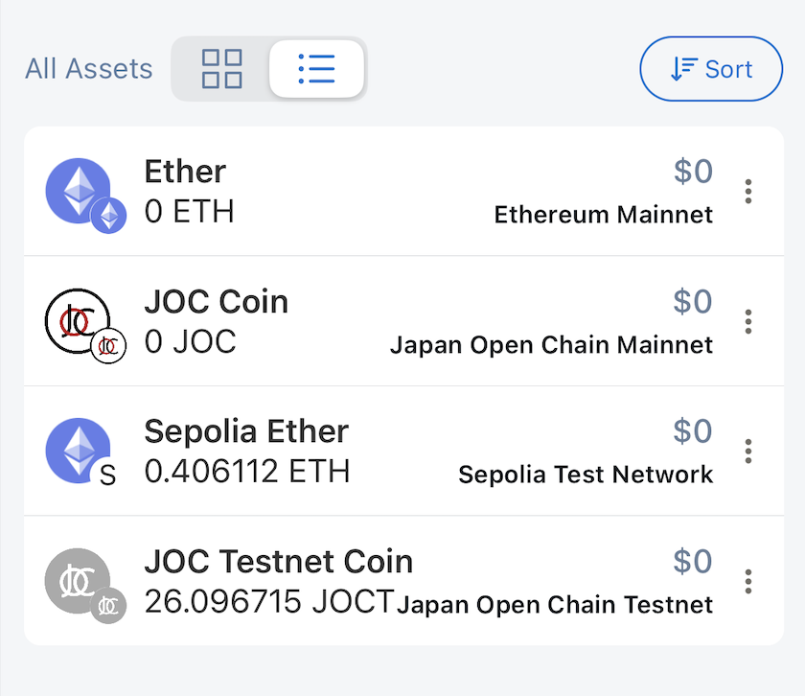Click the Sepolia Test Network label
The image size is (805, 696).
586,475
